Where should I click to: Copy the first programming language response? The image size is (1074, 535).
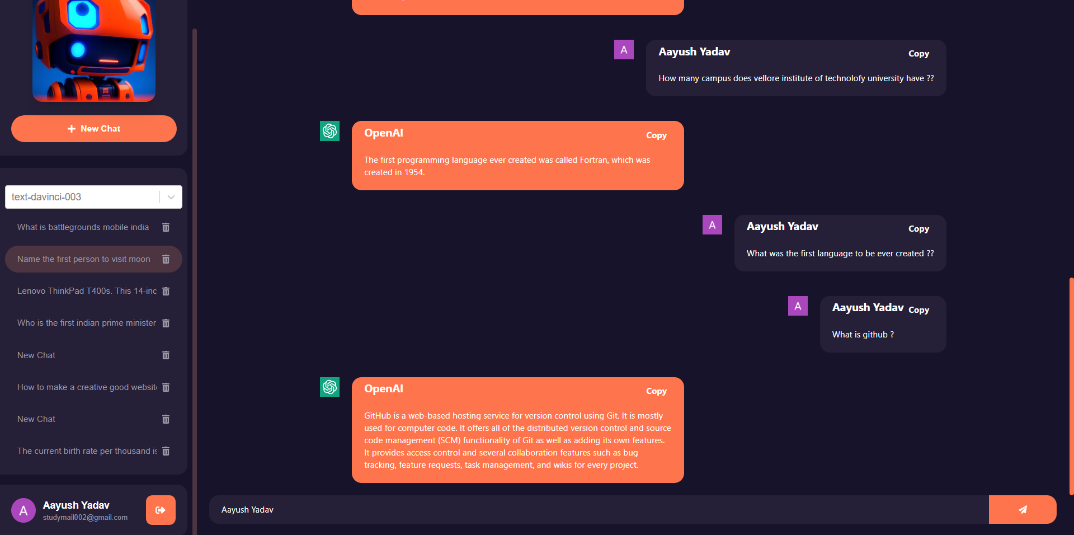pyautogui.click(x=656, y=135)
